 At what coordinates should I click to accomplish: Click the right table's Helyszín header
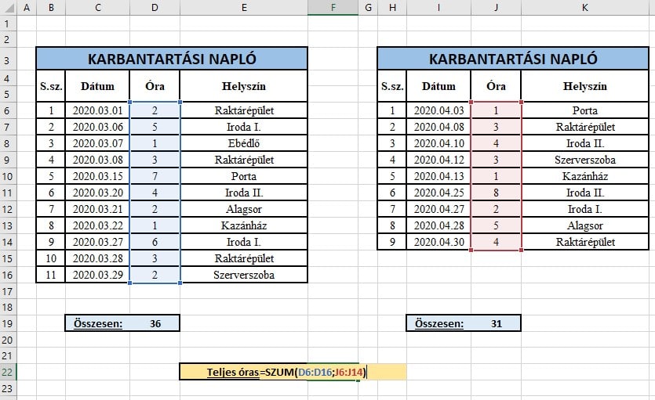click(x=585, y=86)
